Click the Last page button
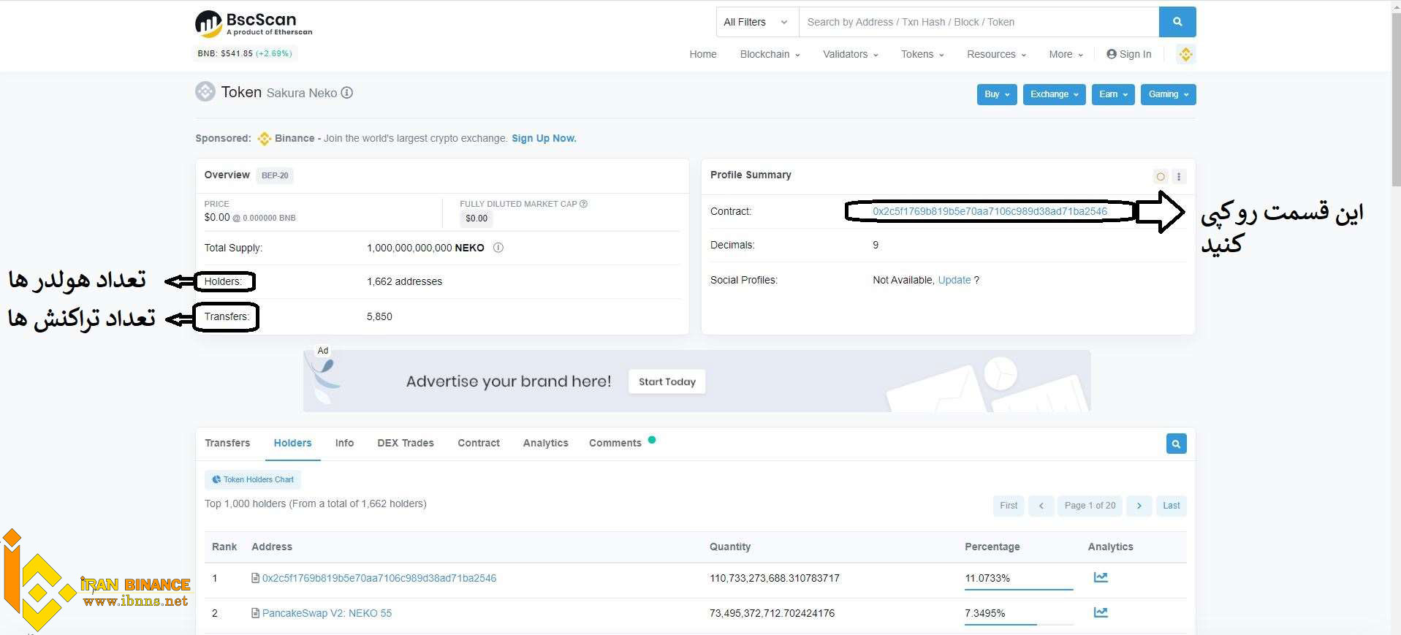Screen dimensions: 1401x635 pos(1172,506)
